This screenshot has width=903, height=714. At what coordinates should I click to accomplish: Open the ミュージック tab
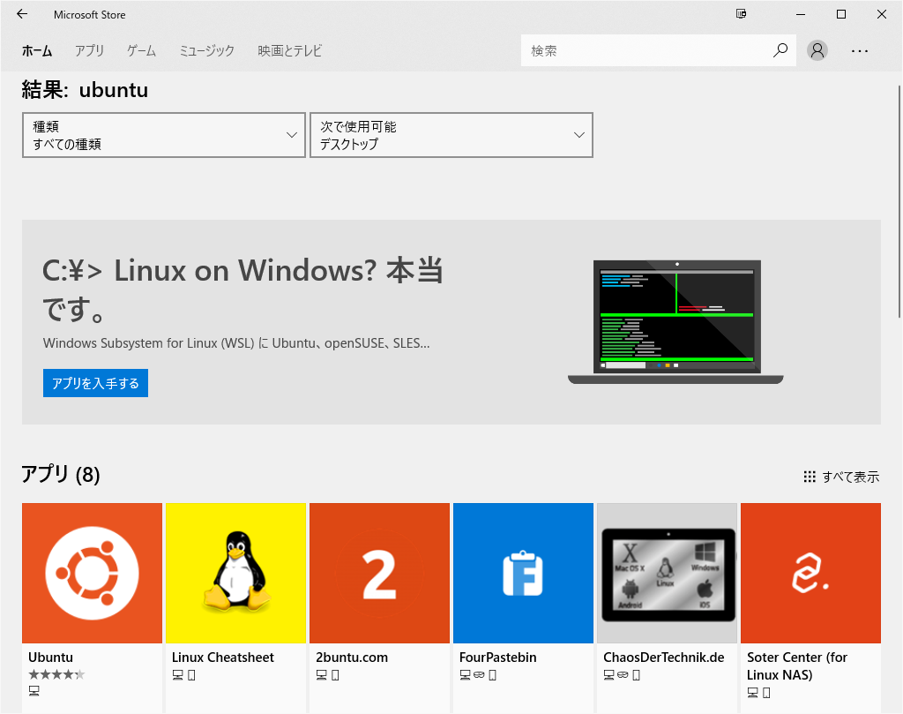206,50
